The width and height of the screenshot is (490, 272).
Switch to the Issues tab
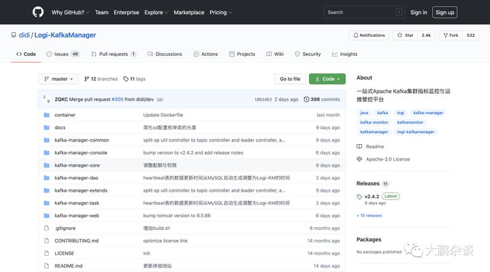[x=63, y=54]
